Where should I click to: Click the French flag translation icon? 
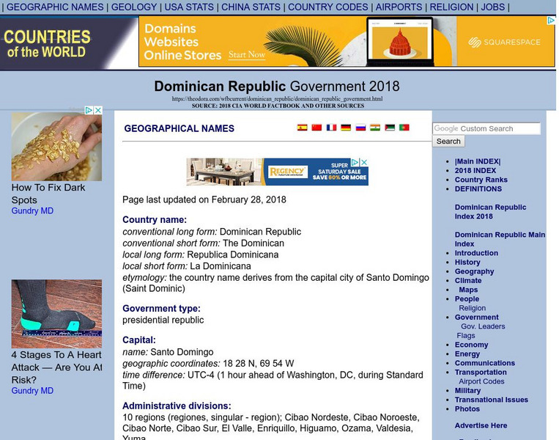click(x=331, y=128)
